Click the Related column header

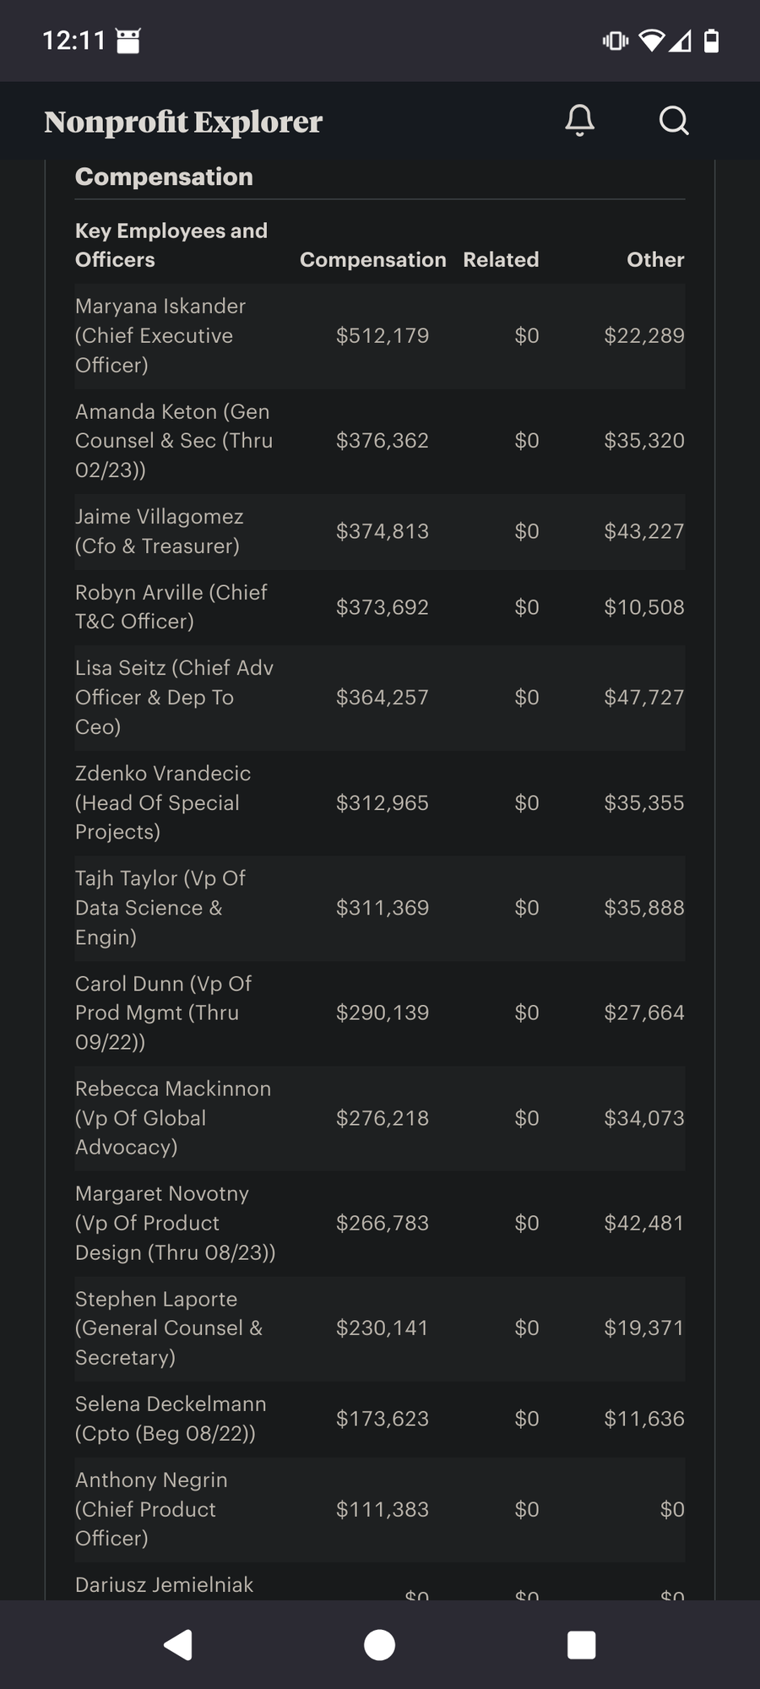[x=501, y=259]
